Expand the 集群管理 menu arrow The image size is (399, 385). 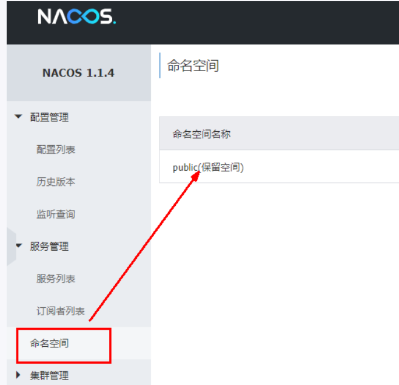pyautogui.click(x=18, y=375)
